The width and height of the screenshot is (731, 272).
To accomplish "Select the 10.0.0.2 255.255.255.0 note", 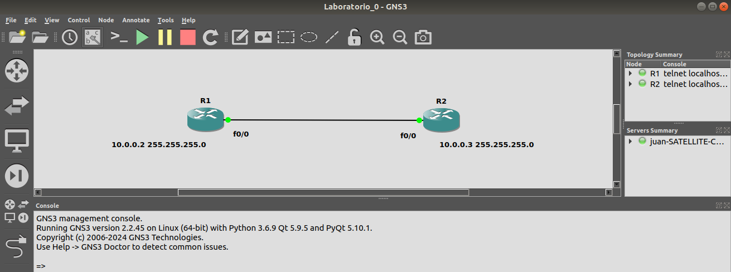I will point(159,144).
